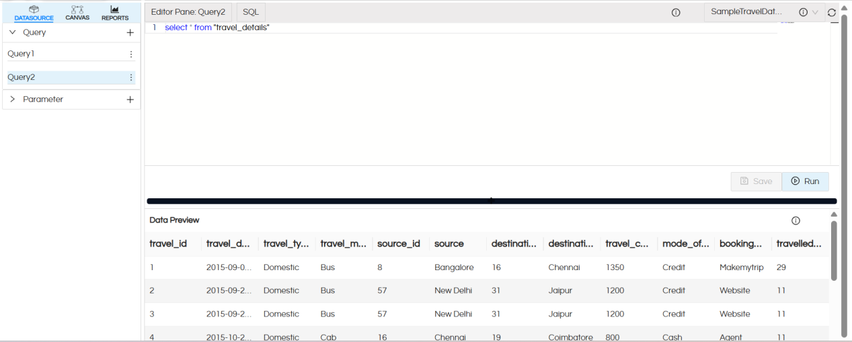This screenshot has height=342, width=852.
Task: Click the Save button
Action: click(x=757, y=181)
